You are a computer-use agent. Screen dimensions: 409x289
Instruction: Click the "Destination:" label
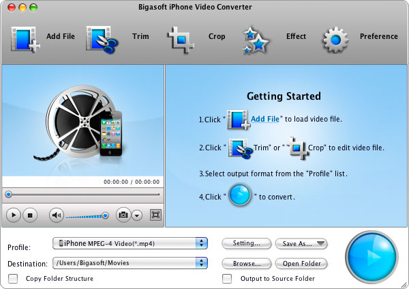click(28, 264)
